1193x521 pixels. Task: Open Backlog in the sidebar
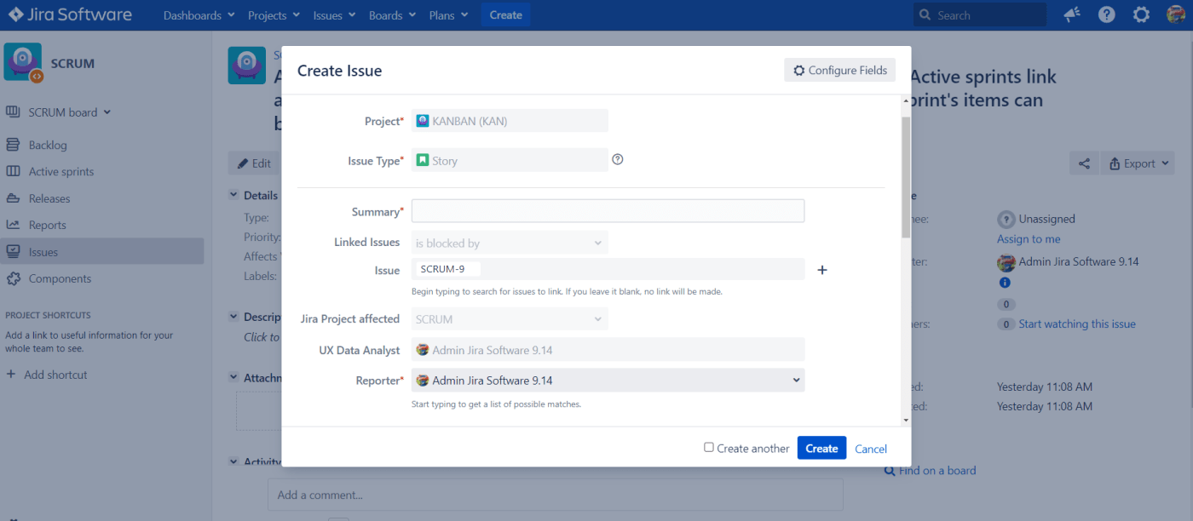coord(48,146)
